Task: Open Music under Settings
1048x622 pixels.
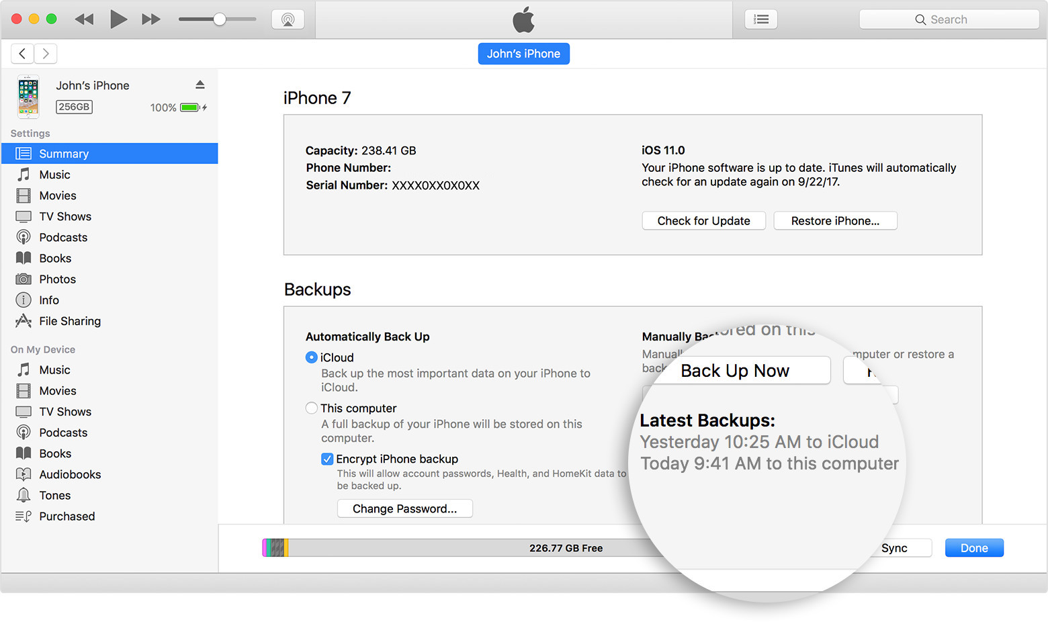Action: [110, 175]
